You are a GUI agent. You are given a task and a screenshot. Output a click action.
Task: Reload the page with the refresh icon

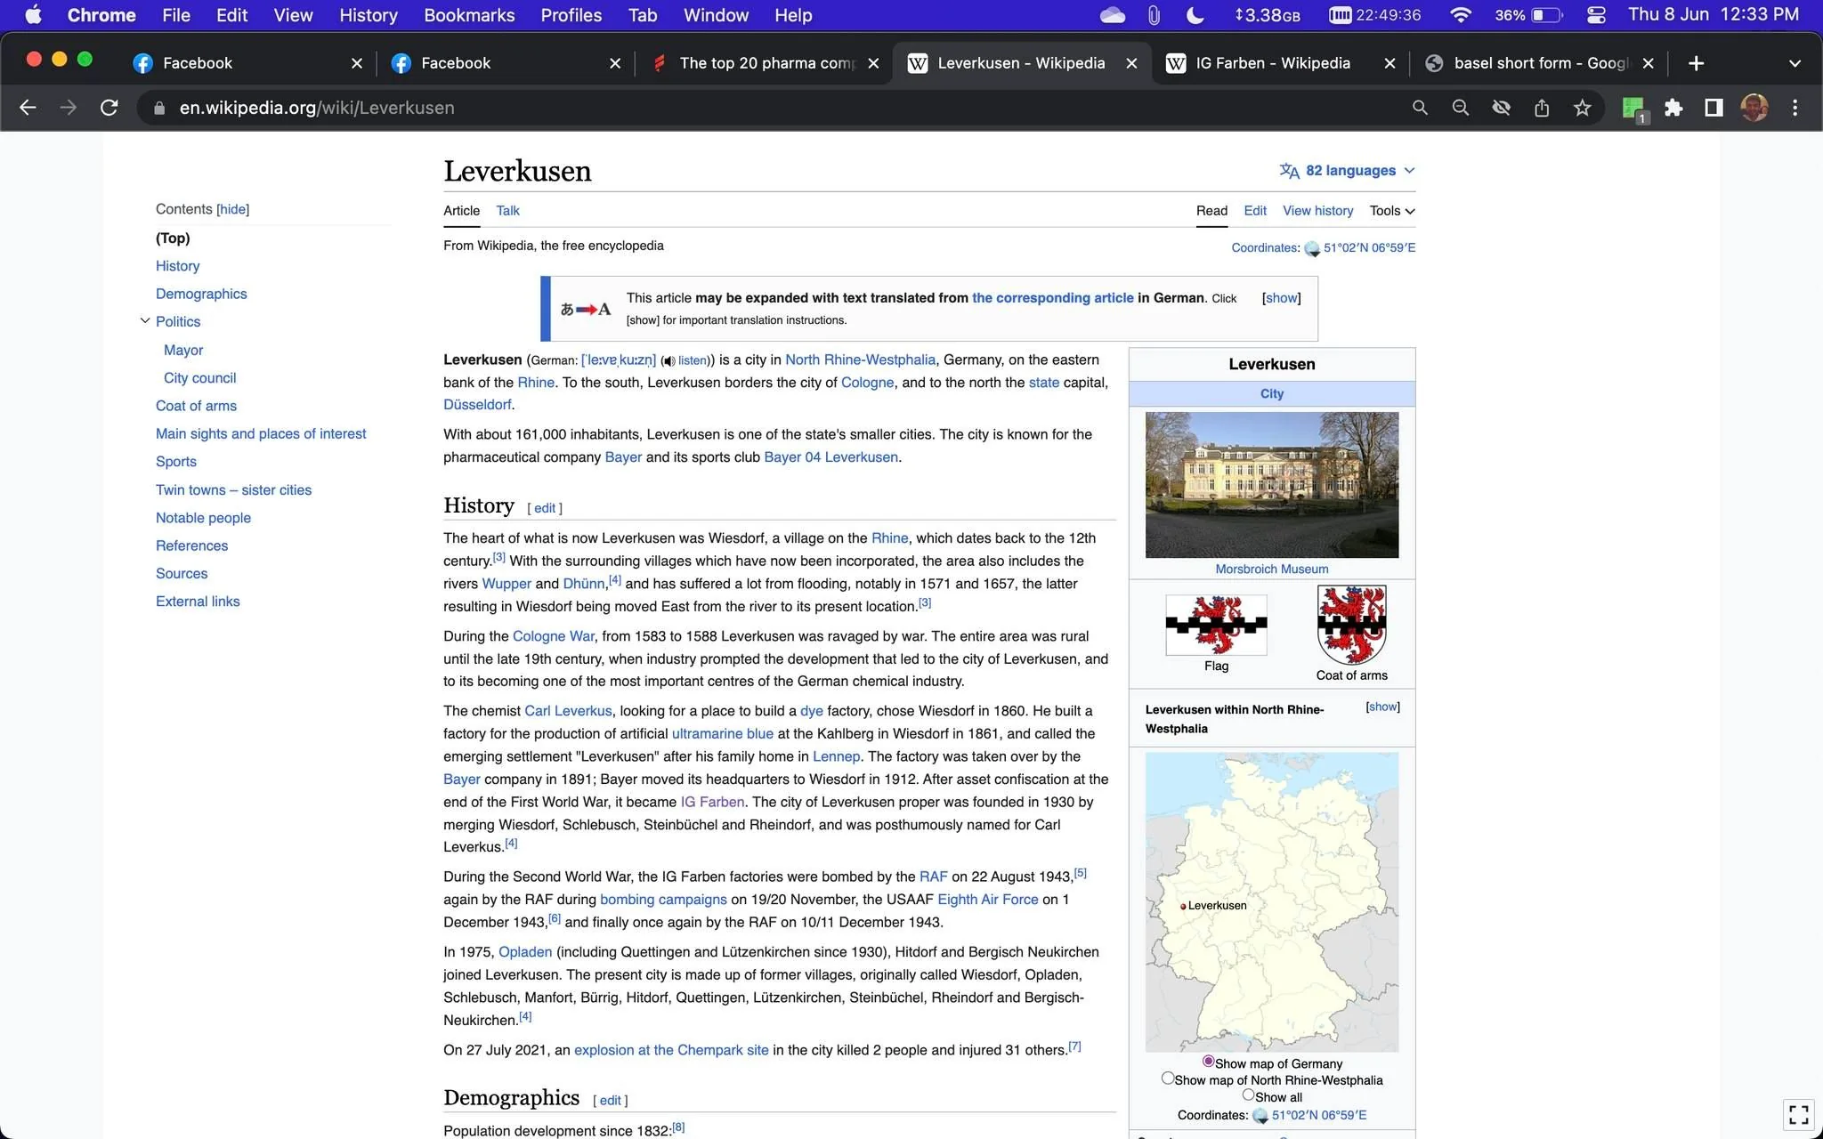109,108
